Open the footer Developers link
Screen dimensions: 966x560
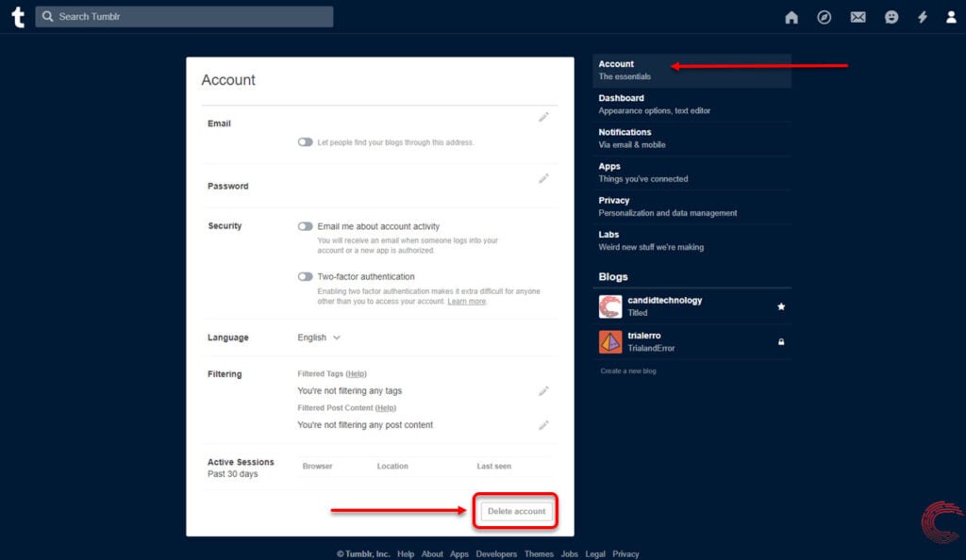[x=496, y=553]
